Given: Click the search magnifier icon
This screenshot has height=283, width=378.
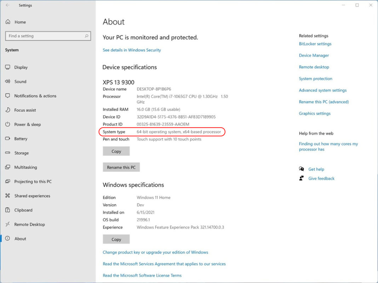Looking at the screenshot, I should tap(86, 36).
